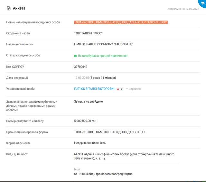
Task: Click the "Актуально на 12.03.2021" date label
Action: (x=183, y=9)
